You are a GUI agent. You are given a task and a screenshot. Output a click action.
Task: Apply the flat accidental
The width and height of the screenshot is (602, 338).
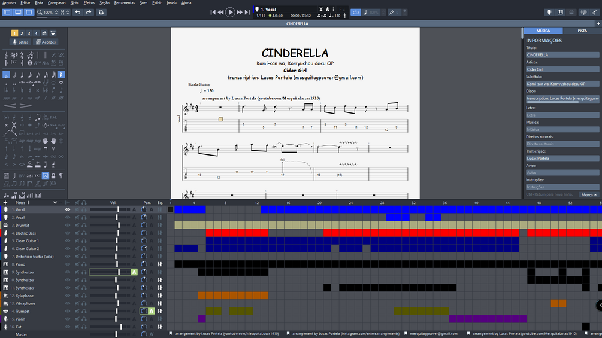(14, 90)
